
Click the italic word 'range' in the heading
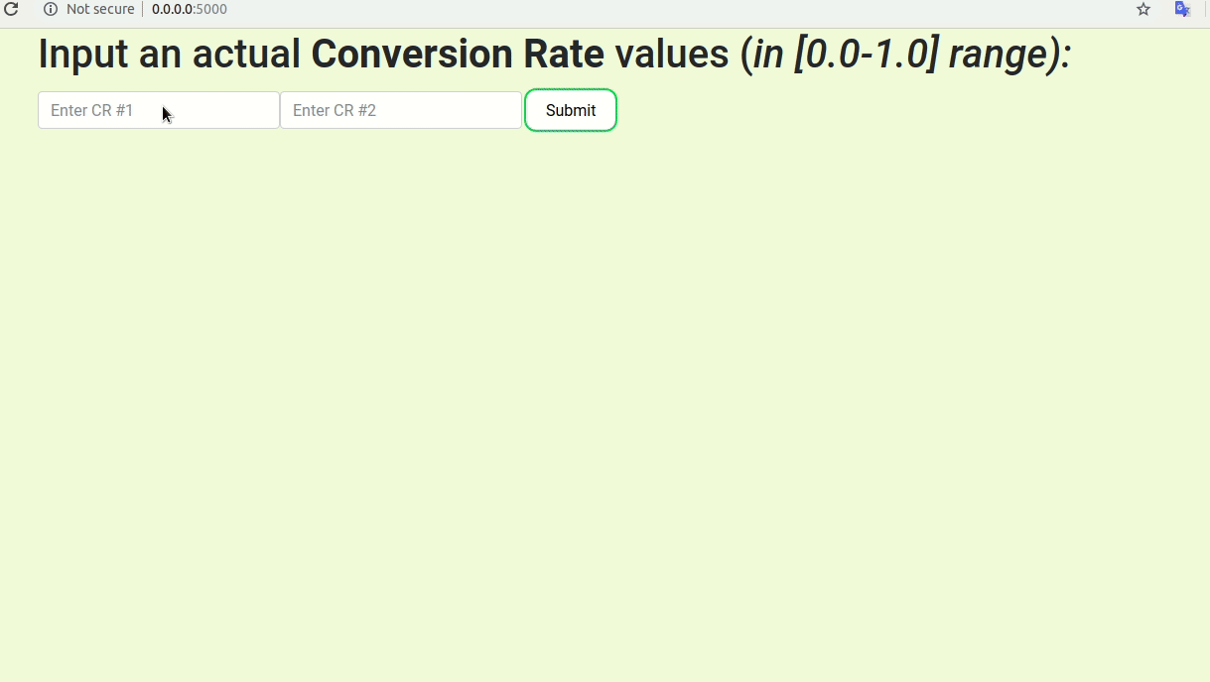(999, 55)
